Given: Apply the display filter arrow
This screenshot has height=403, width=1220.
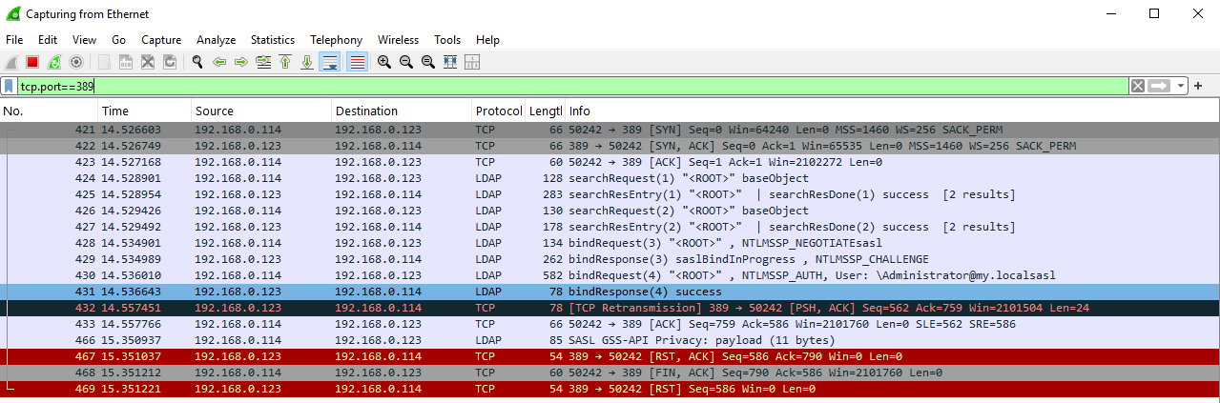Looking at the screenshot, I should [1159, 87].
